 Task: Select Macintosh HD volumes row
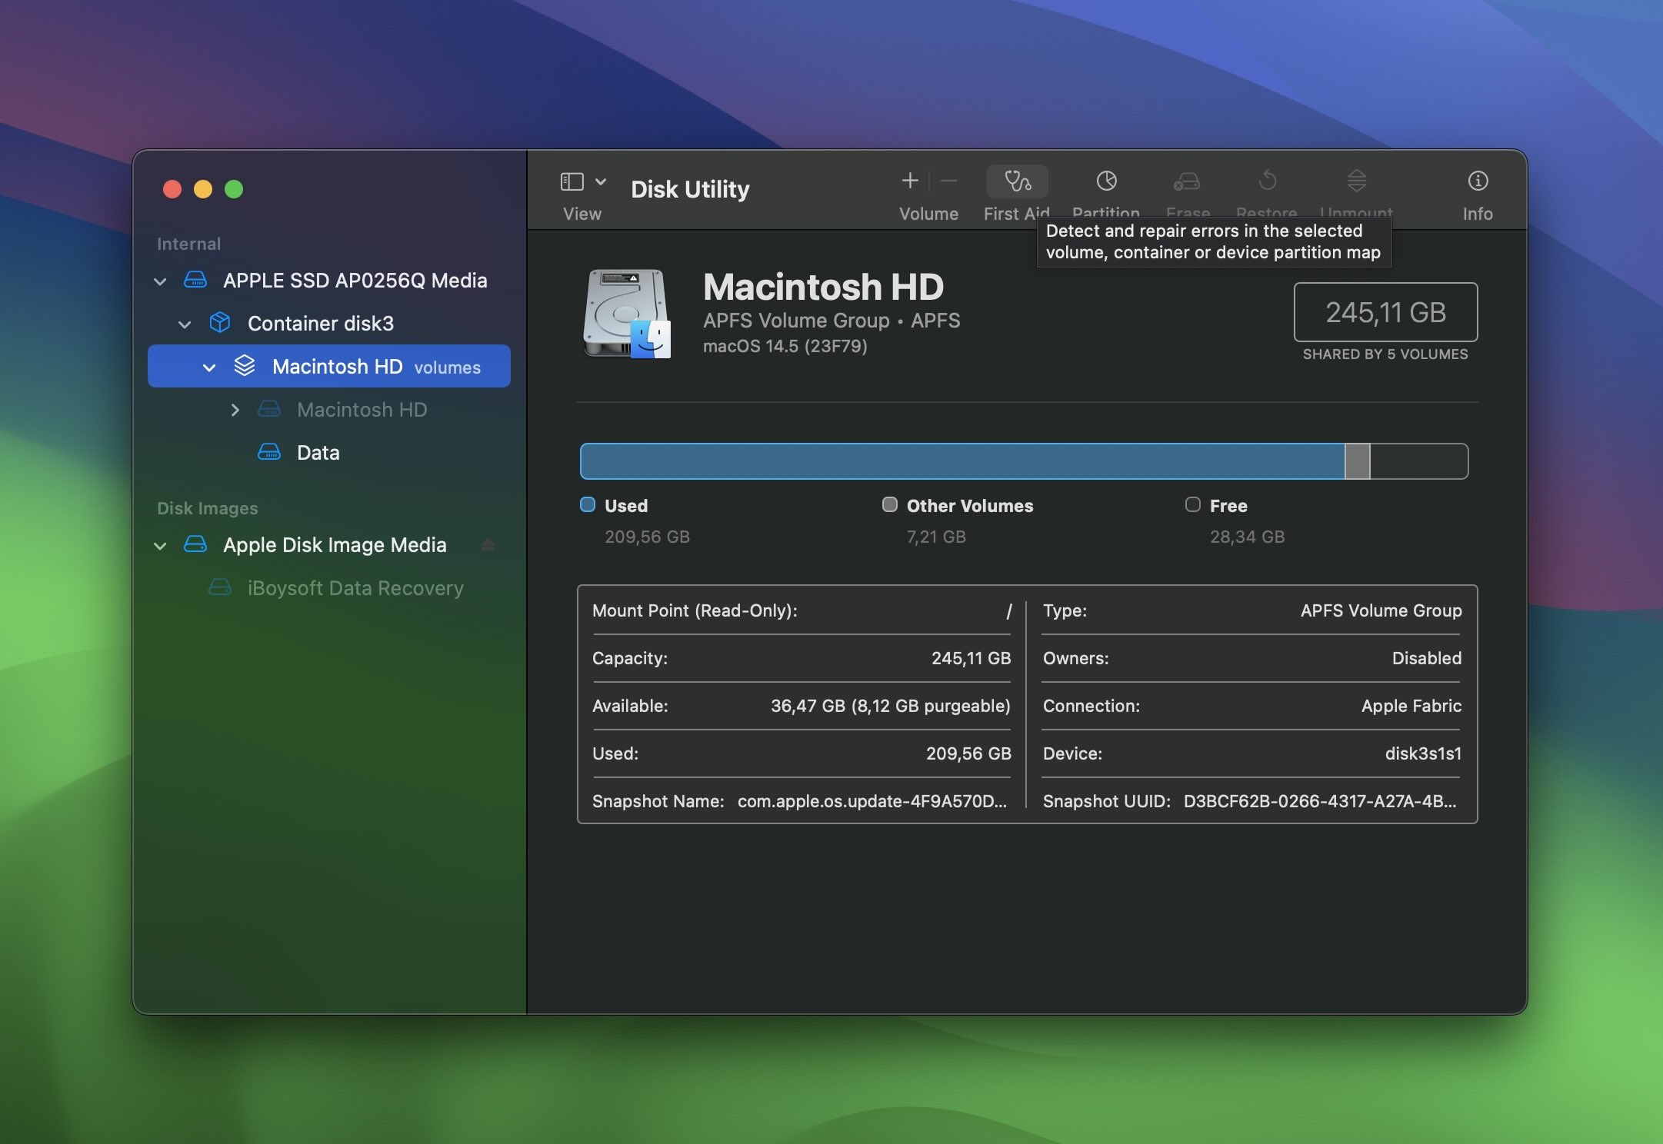(x=329, y=366)
